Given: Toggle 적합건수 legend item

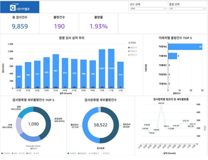Looking at the screenshot, I should pos(133,51).
